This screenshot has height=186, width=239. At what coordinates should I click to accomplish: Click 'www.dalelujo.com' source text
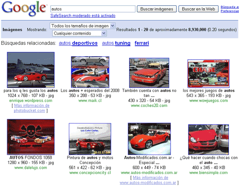point(31,167)
